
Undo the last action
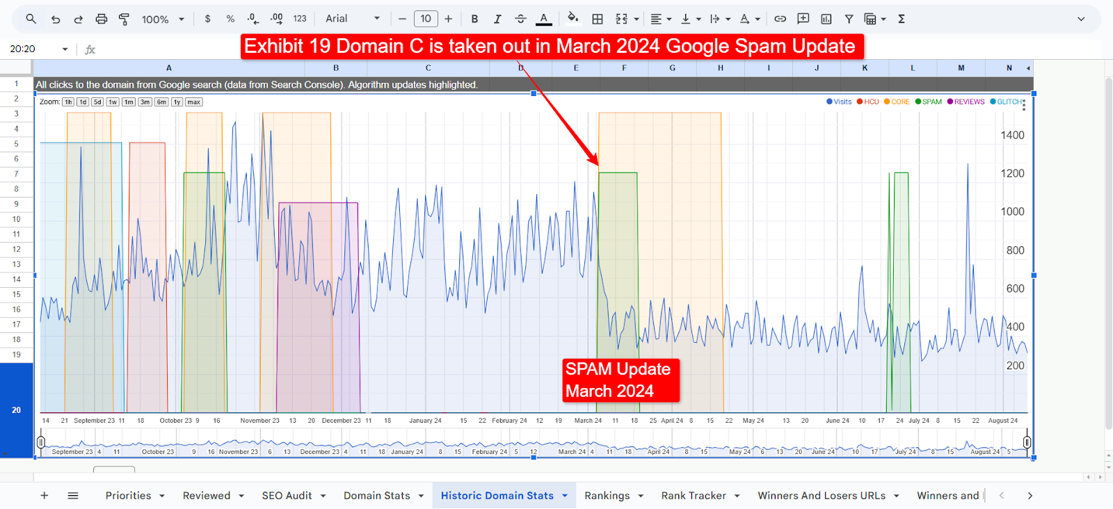[56, 19]
